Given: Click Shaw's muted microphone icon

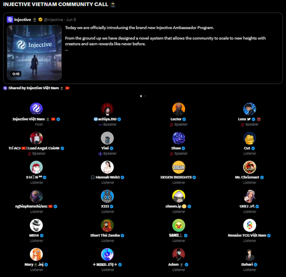Looking at the screenshot, I should [x=172, y=154].
